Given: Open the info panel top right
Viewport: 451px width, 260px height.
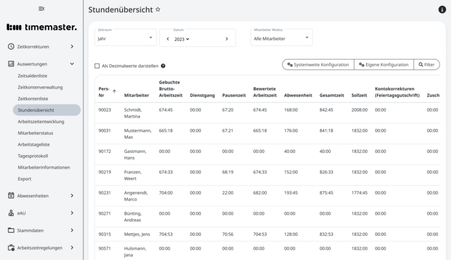Looking at the screenshot, I should (x=442, y=9).
